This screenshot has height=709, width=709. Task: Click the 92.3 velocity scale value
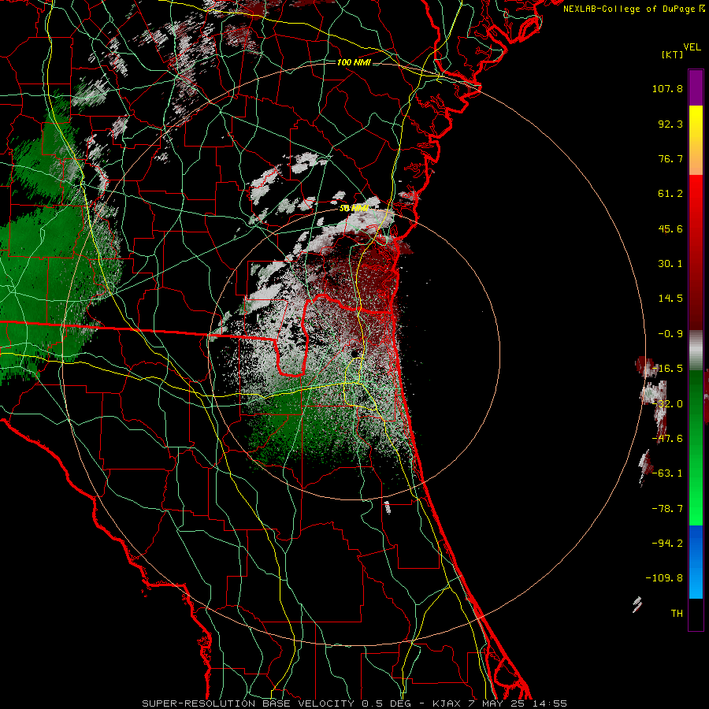670,124
